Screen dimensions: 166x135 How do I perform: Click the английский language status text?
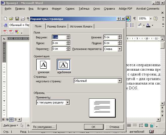(x=137, y=132)
